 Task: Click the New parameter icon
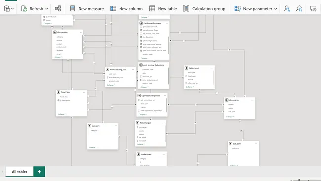point(237,8)
